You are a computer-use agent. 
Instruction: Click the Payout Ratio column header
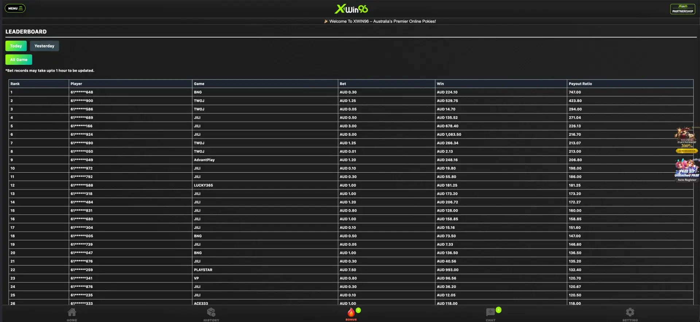630,84
